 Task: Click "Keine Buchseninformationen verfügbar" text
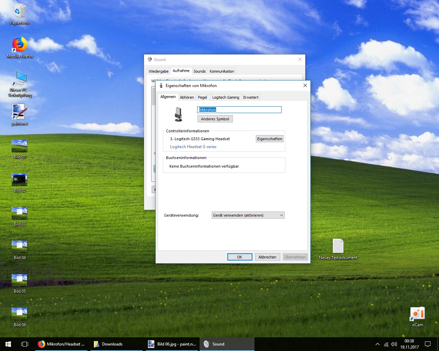tap(204, 166)
